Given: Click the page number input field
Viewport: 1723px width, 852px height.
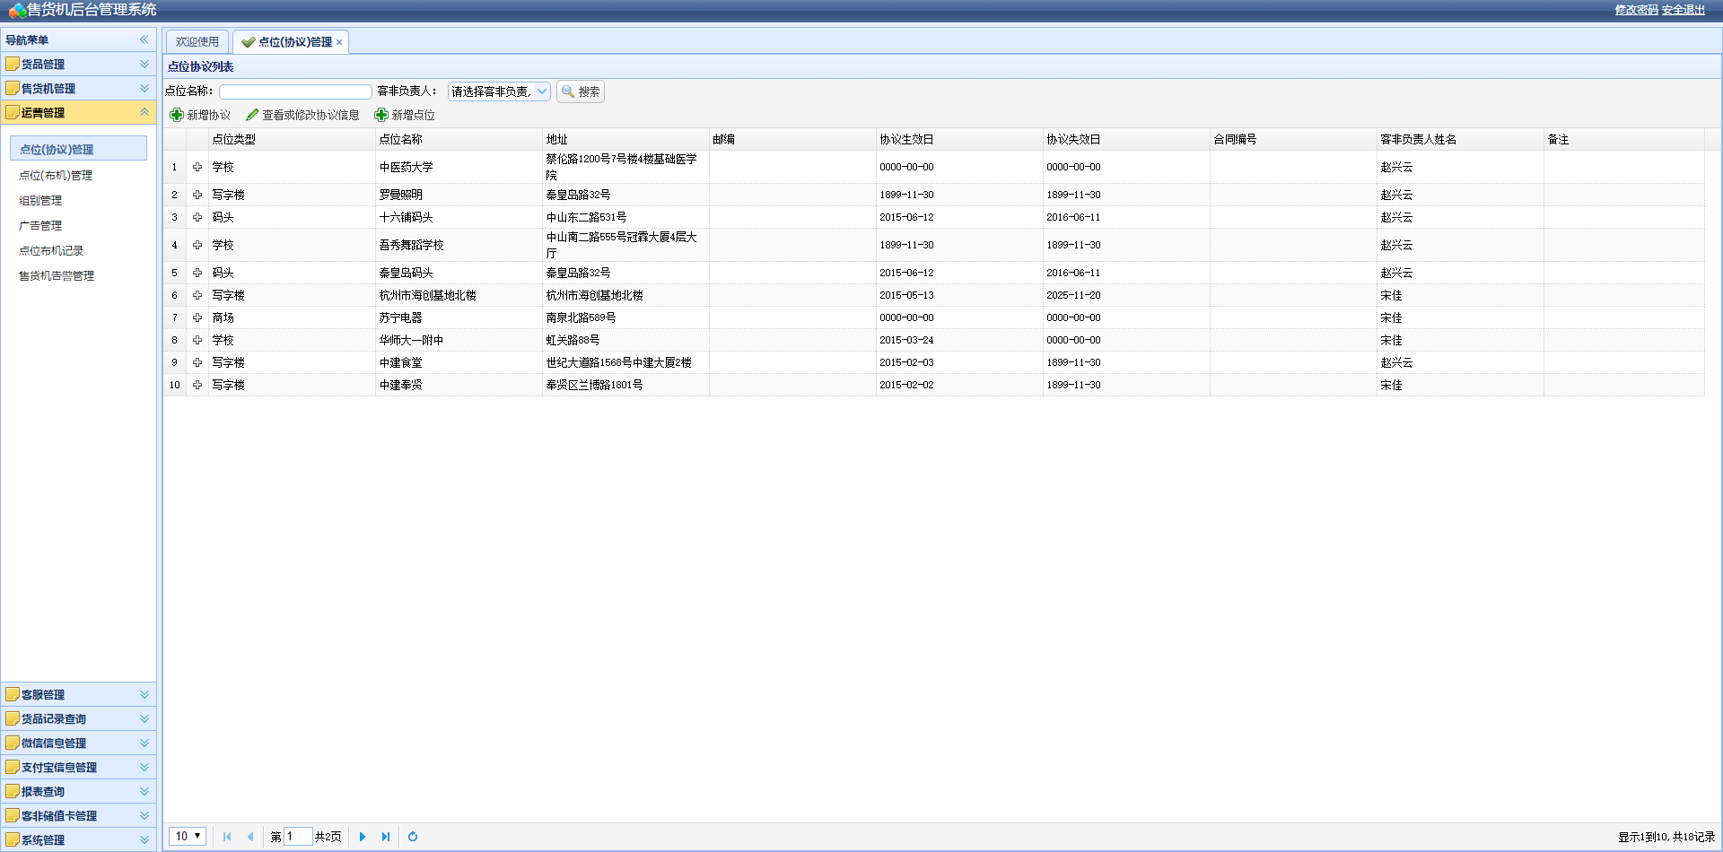Looking at the screenshot, I should pyautogui.click(x=298, y=837).
